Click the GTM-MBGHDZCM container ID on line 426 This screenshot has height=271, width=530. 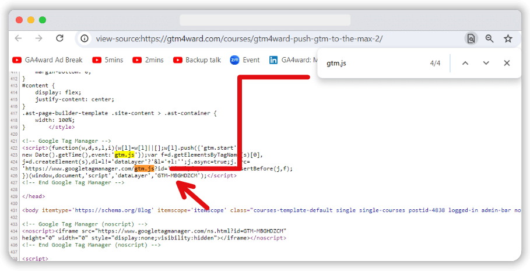[178, 175]
